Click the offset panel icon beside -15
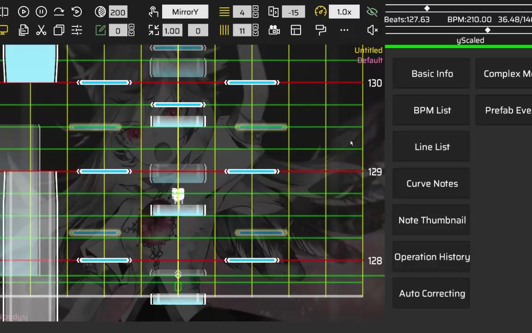Image resolution: width=532 pixels, height=333 pixels. (273, 12)
